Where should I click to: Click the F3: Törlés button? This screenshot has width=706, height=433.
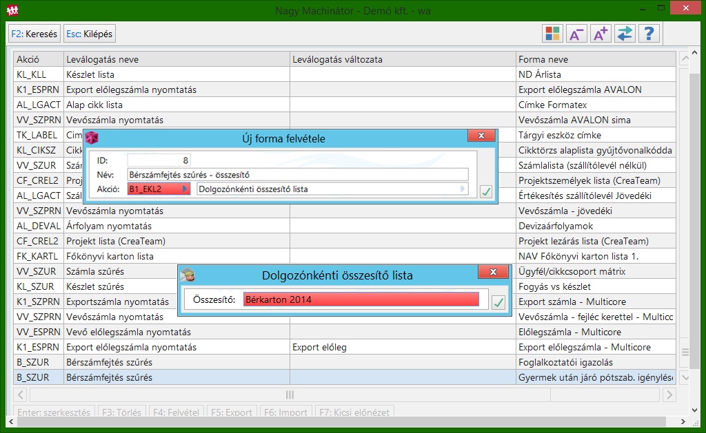[x=121, y=412]
